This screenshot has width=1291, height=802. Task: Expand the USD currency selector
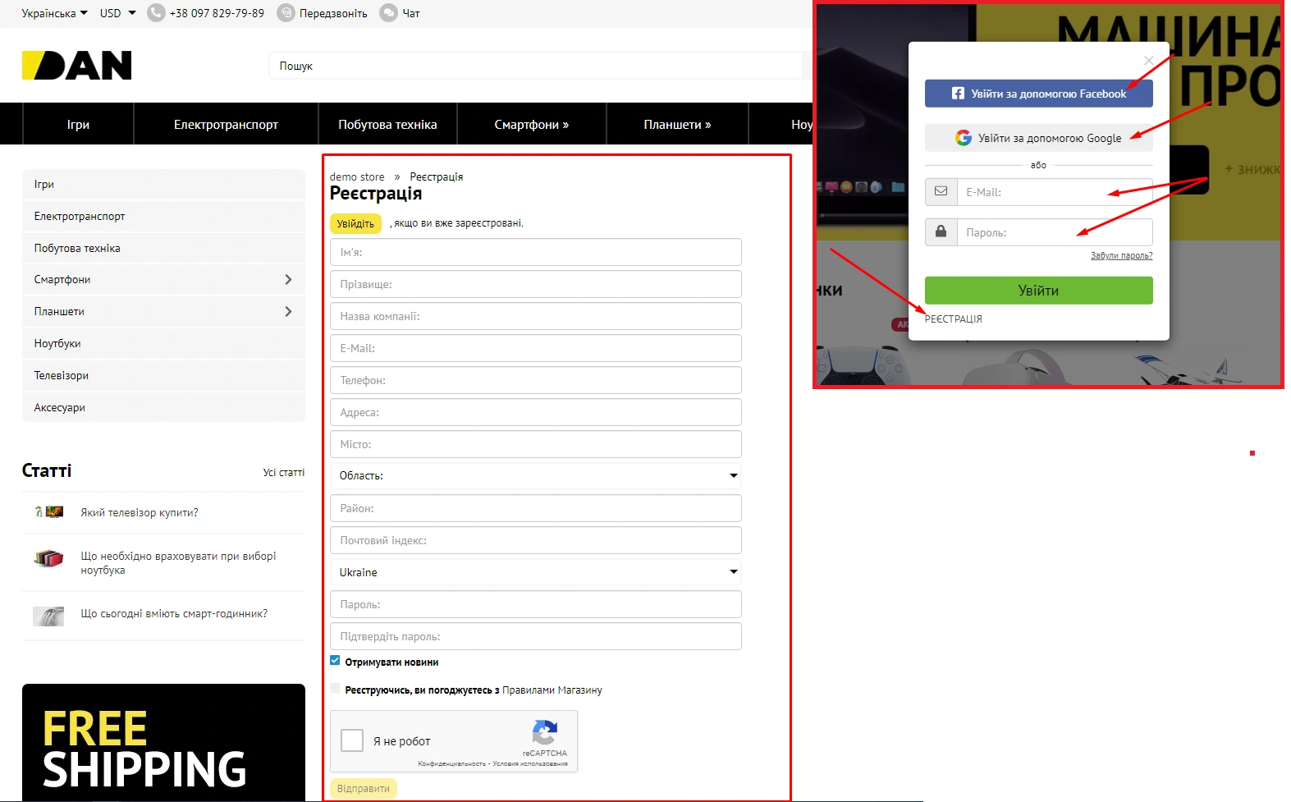click(117, 13)
